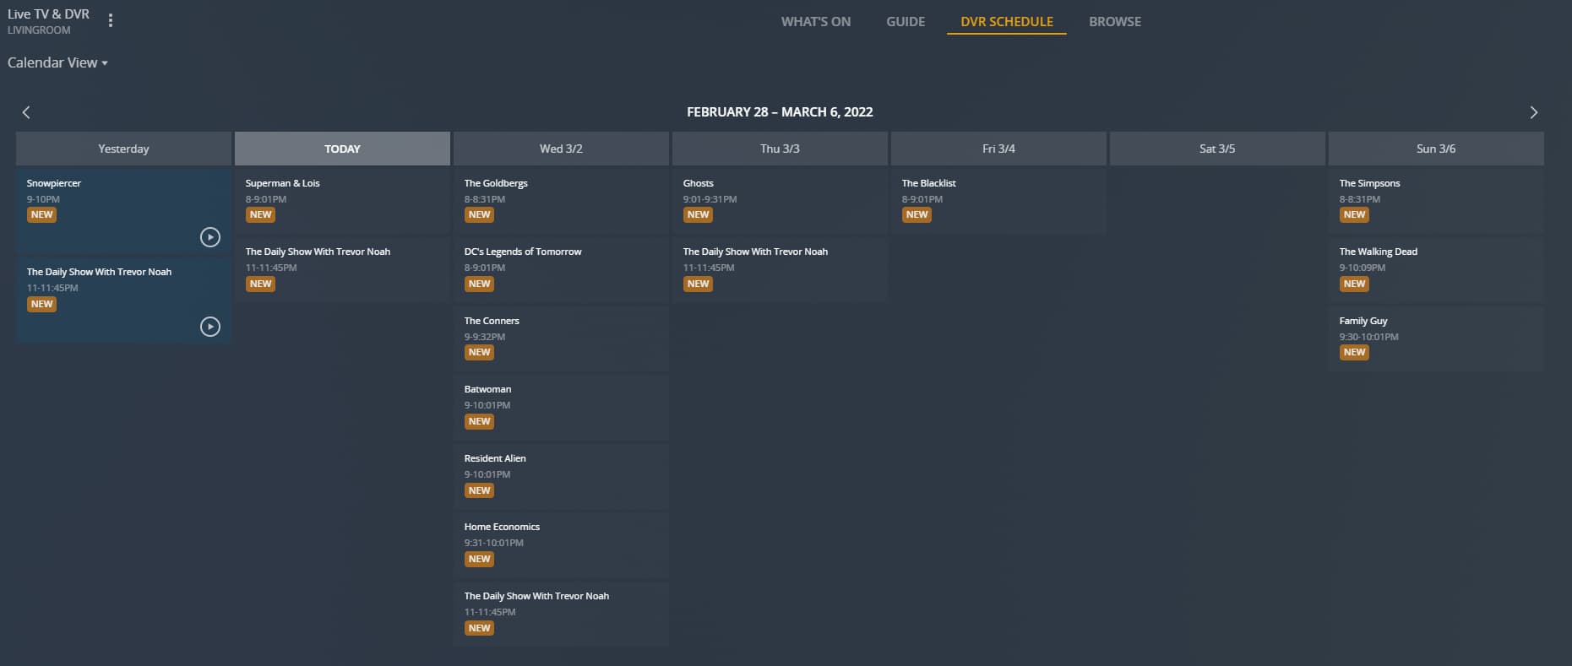1572x666 pixels.
Task: Click the TODAY column header
Action: click(x=342, y=149)
